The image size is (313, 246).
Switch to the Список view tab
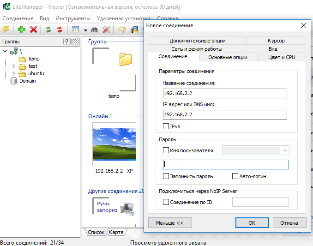96,232
